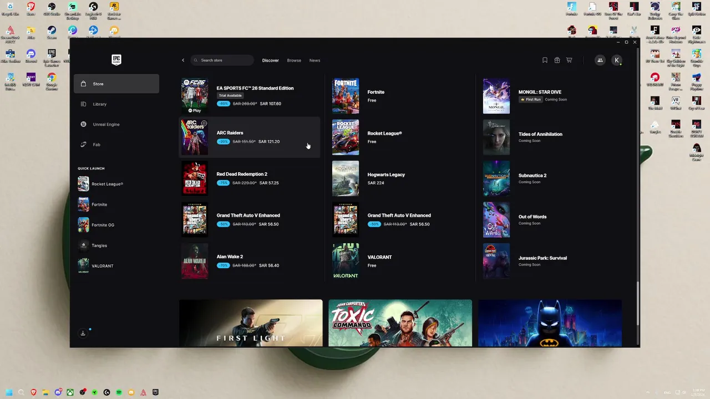Viewport: 710px width, 399px height.
Task: Open the Hogwarts Legacy listing
Action: 399,178
